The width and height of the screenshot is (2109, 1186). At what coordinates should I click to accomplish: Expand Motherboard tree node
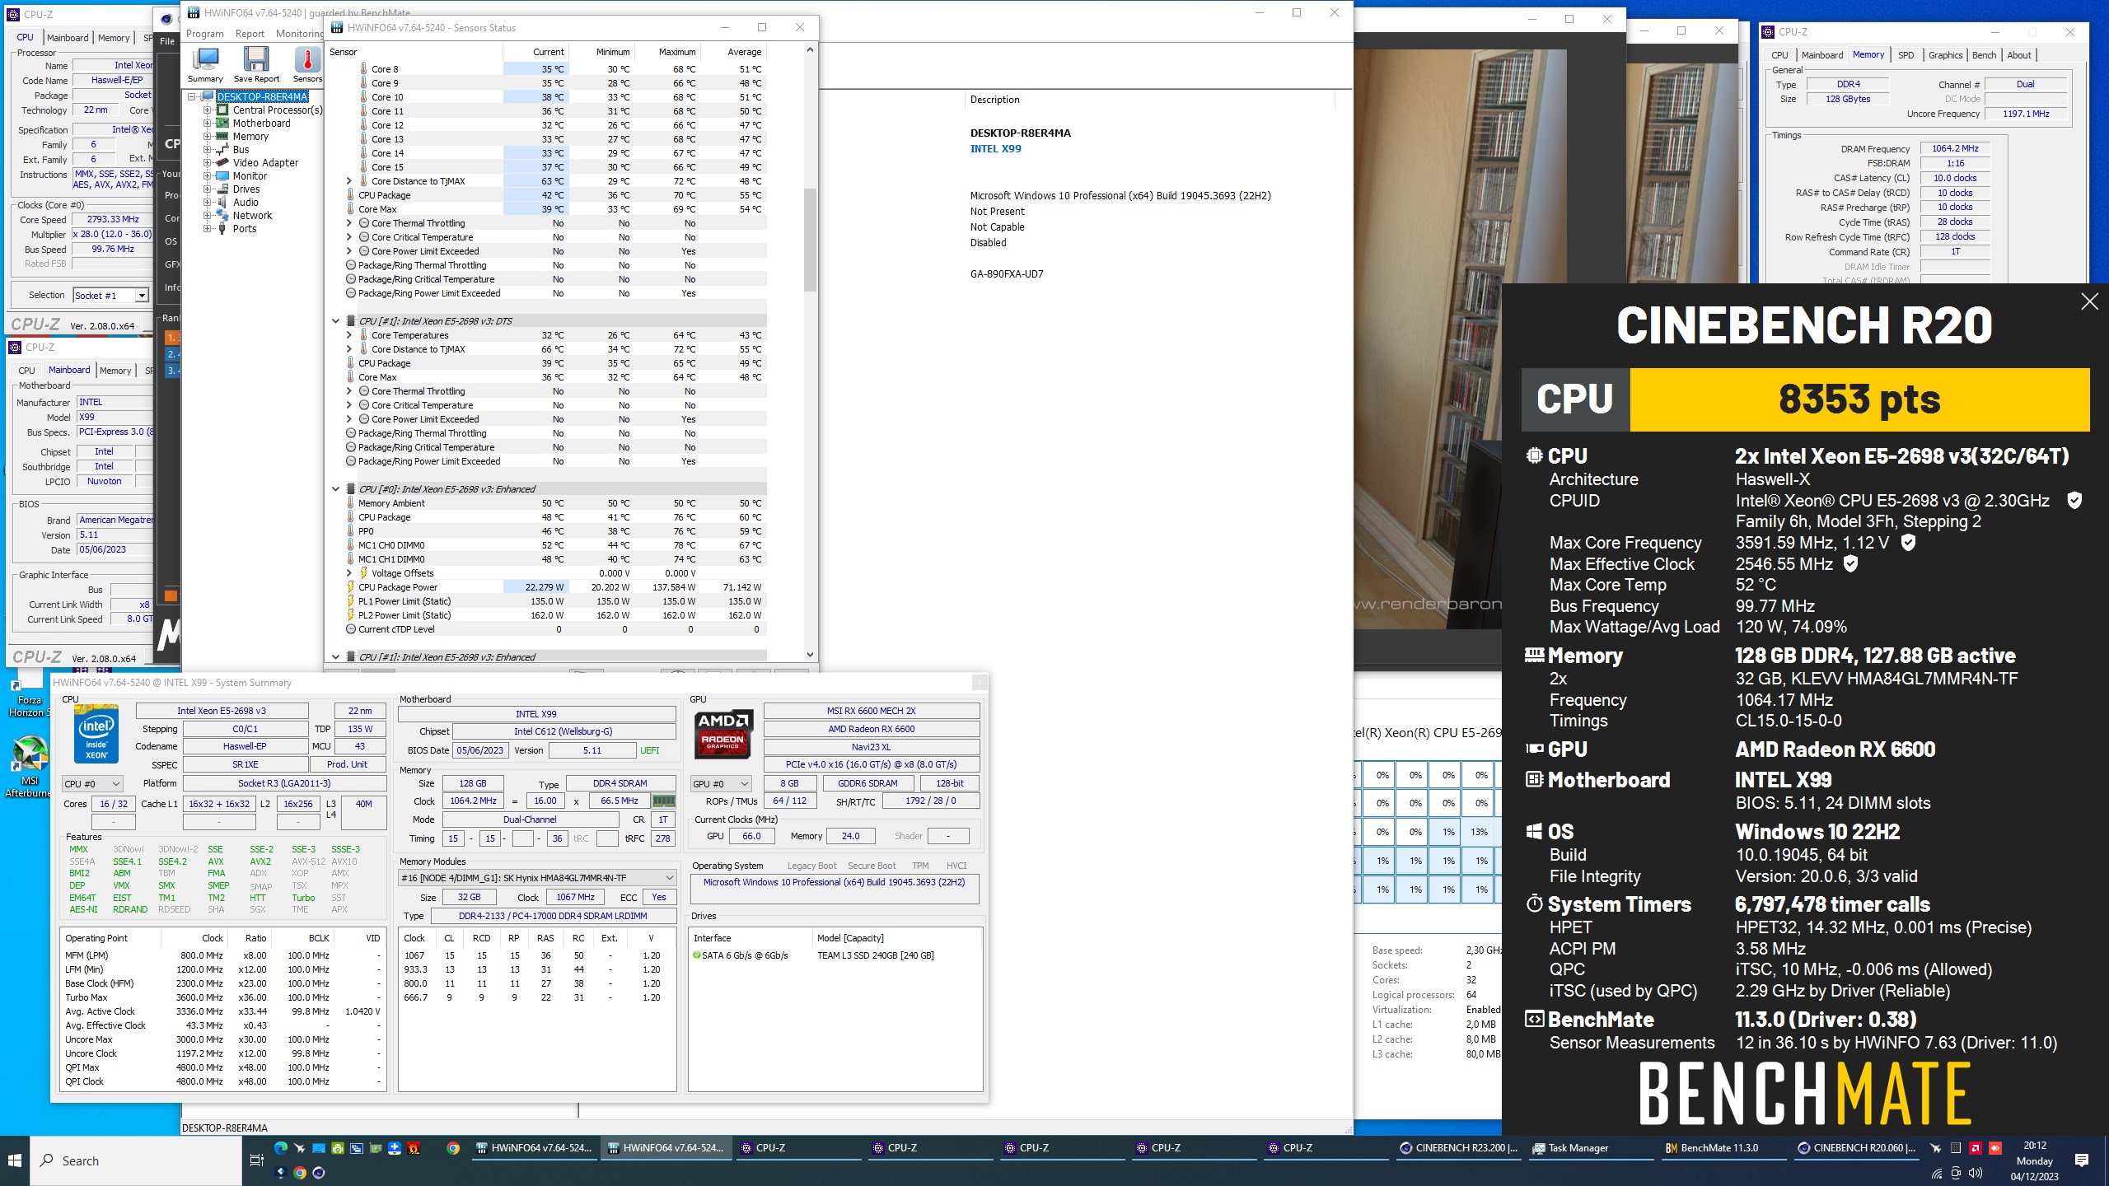click(x=208, y=123)
